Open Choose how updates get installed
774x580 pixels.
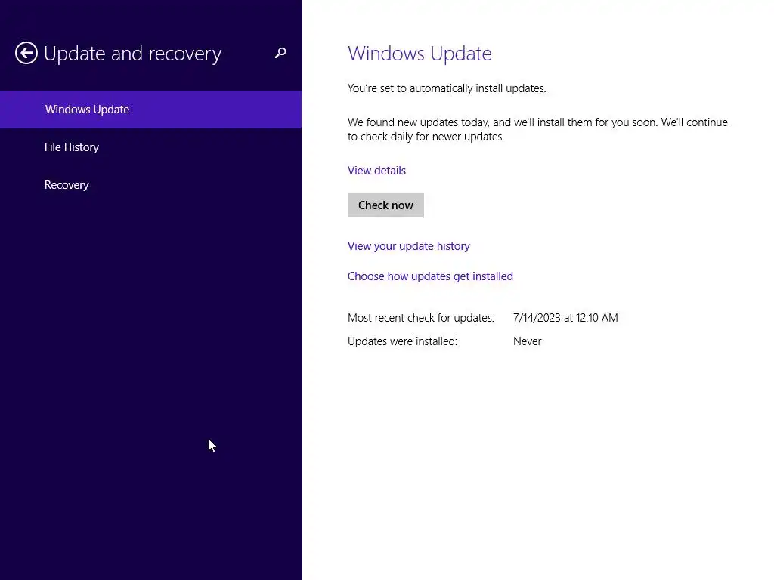point(430,276)
